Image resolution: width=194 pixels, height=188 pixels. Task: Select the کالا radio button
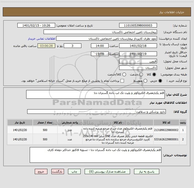[154, 74]
